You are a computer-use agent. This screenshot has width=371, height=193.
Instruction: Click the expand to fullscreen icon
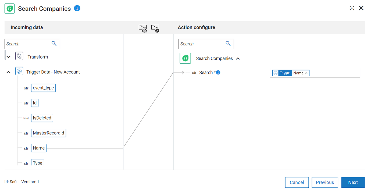coord(352,8)
